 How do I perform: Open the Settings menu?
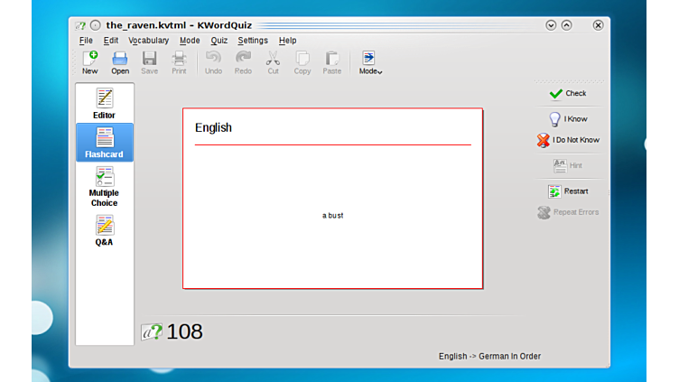(x=253, y=41)
